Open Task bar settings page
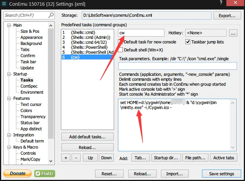Viewport: 245px width, 181px height. [x=28, y=62]
